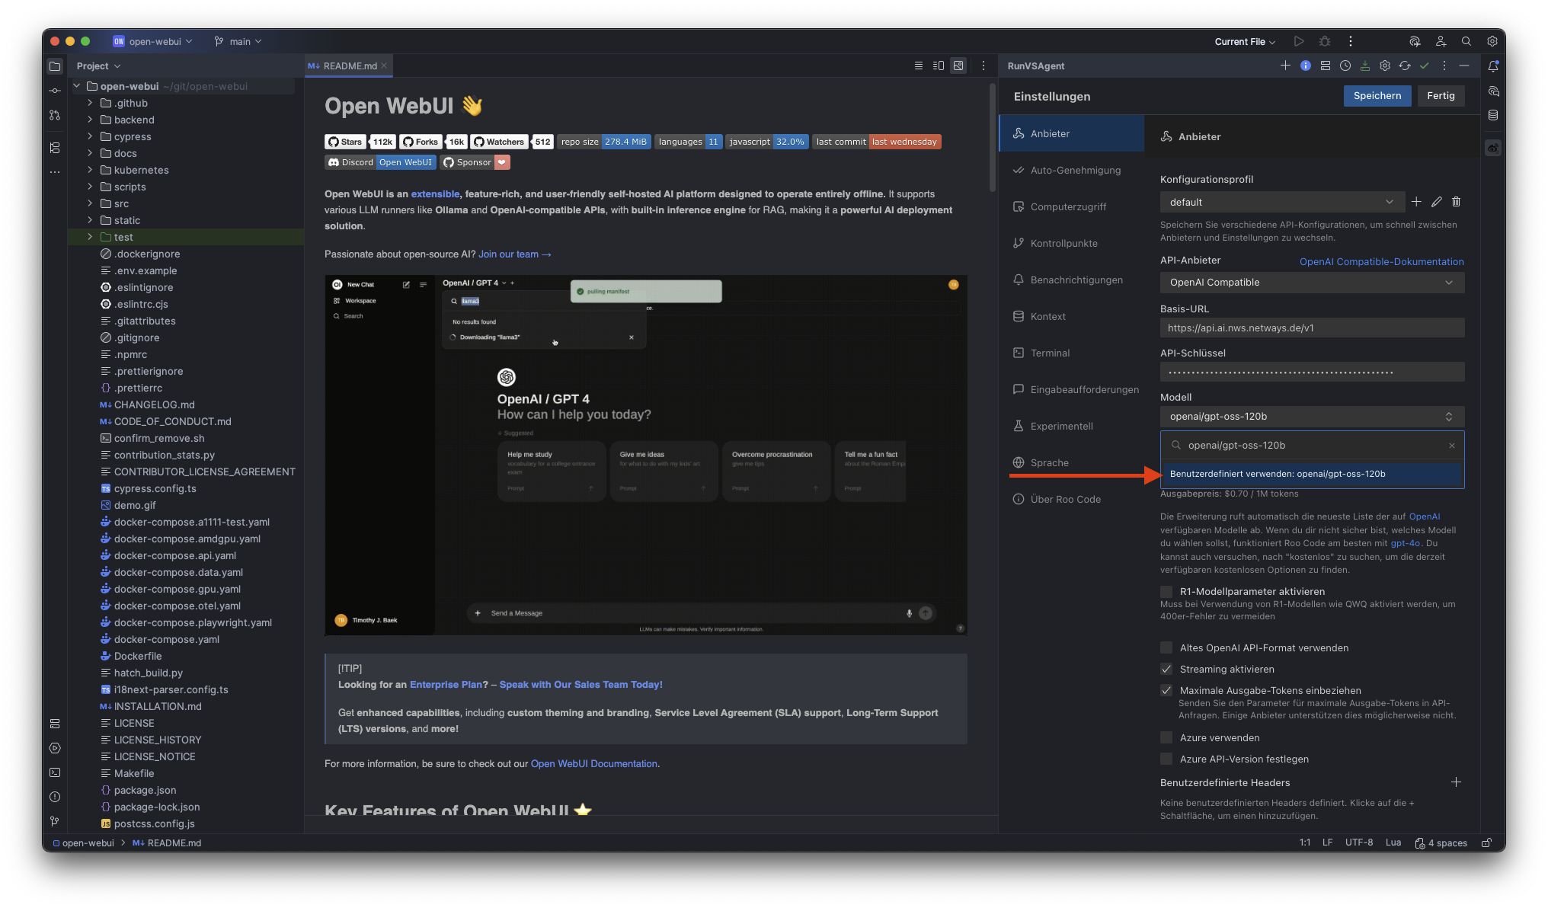Open the Problems tool window icon
Viewport: 1548px width, 908px height.
[x=55, y=797]
